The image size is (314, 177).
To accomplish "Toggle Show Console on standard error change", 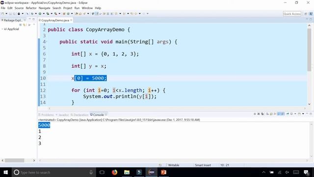I will click(x=283, y=114).
